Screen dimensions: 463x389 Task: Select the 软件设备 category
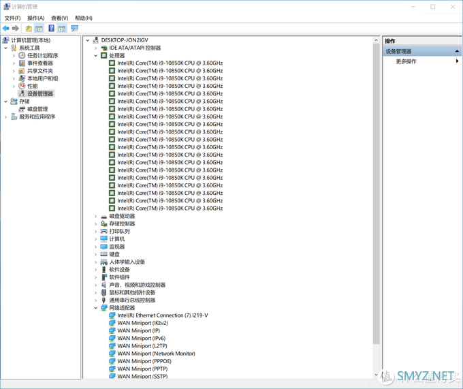(x=119, y=270)
